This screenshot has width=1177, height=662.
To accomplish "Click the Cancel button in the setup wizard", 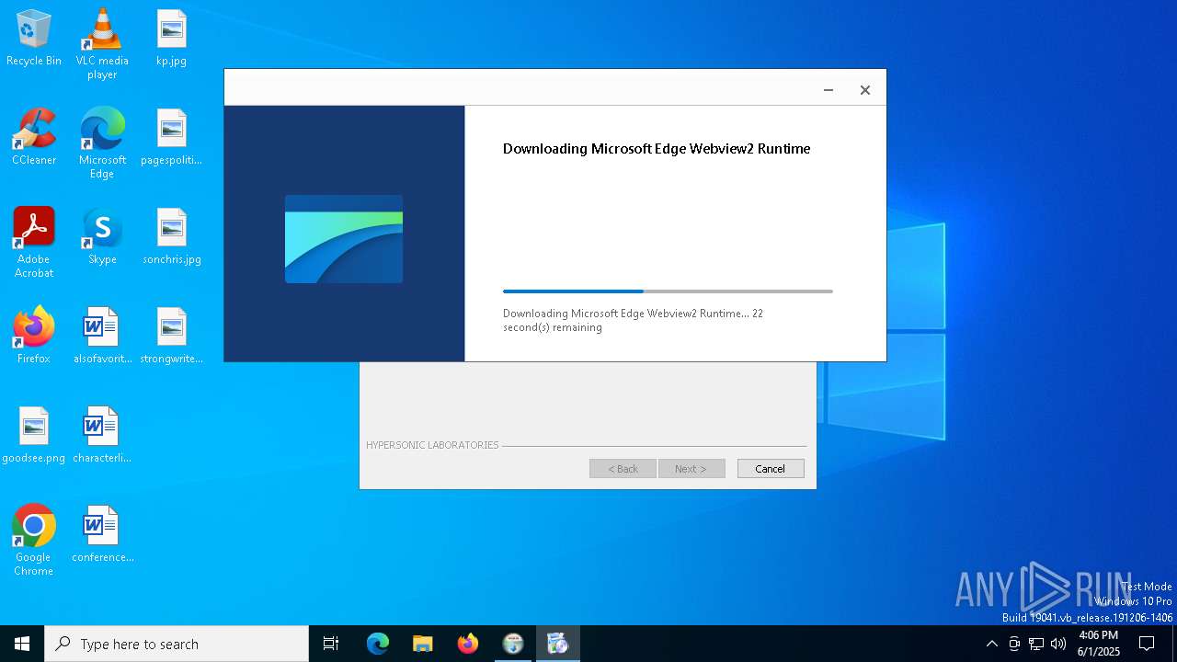I will point(771,469).
